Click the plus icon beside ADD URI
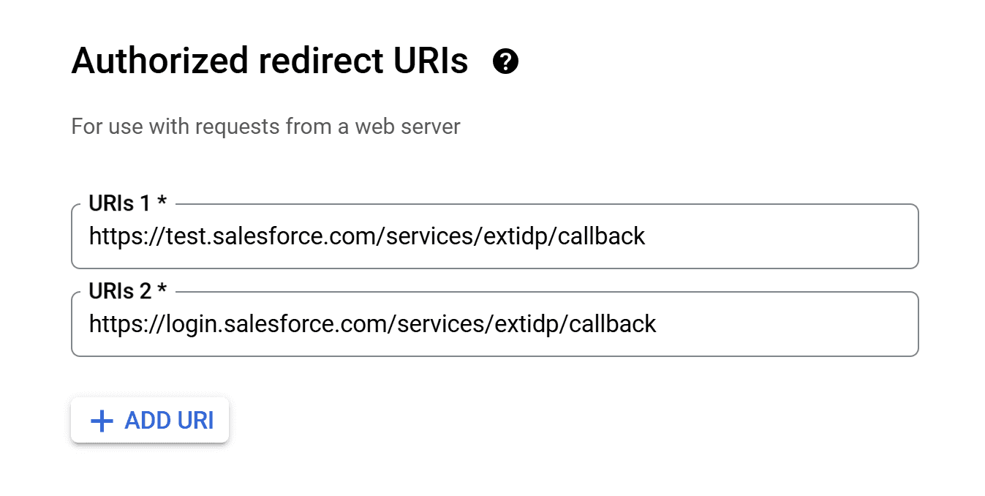 coord(102,421)
